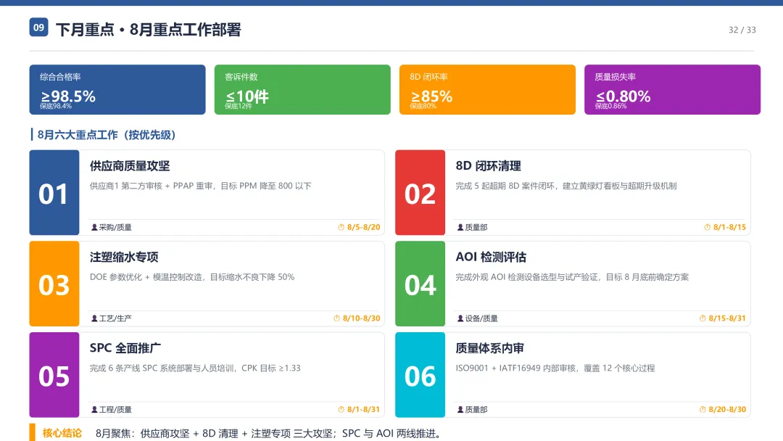
Task: Click the owner label 工程/质量
Action: [x=115, y=410]
